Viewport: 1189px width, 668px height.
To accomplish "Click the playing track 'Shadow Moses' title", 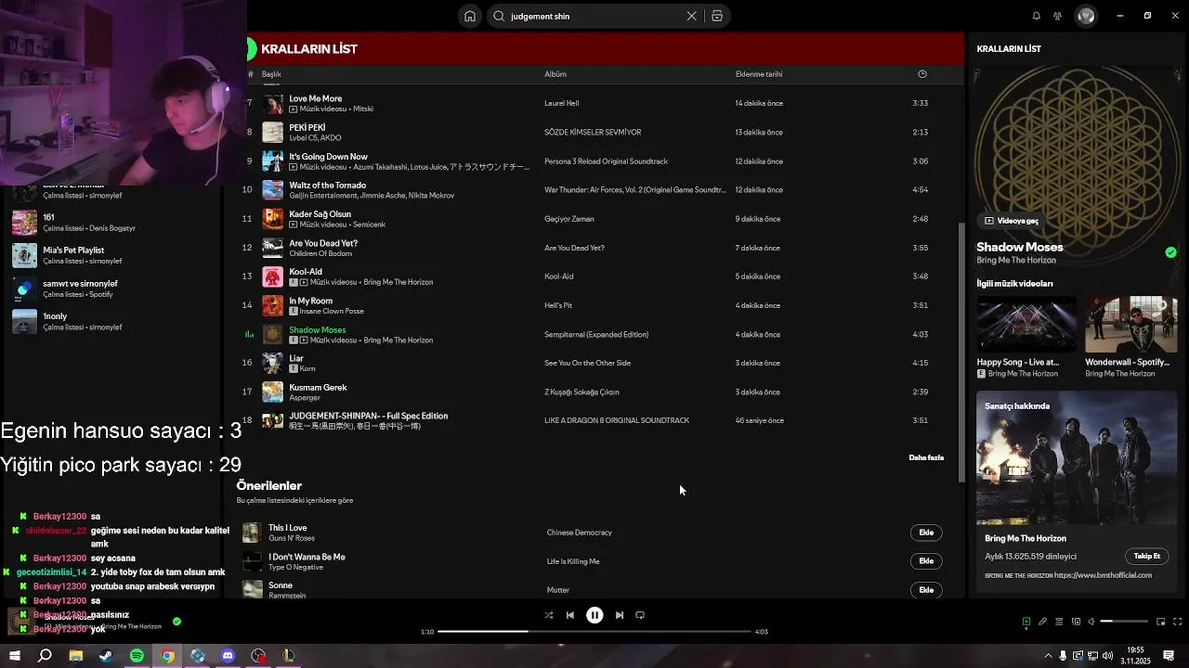I will point(318,329).
